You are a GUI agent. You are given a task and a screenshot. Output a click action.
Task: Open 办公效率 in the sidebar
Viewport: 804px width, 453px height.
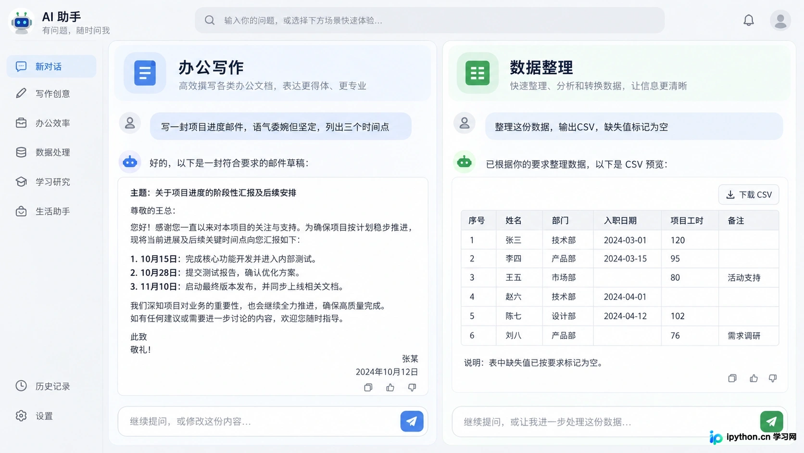coord(51,123)
